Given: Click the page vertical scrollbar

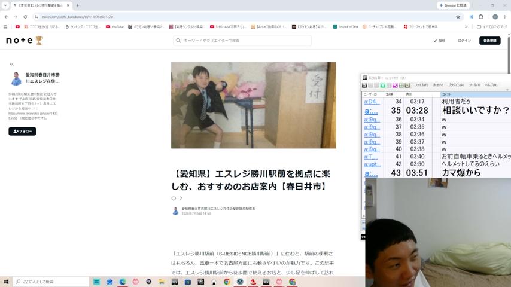Looking at the screenshot, I should [x=509, y=56].
